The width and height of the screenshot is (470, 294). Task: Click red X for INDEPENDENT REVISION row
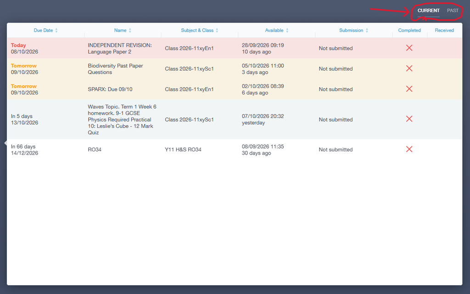pos(409,48)
